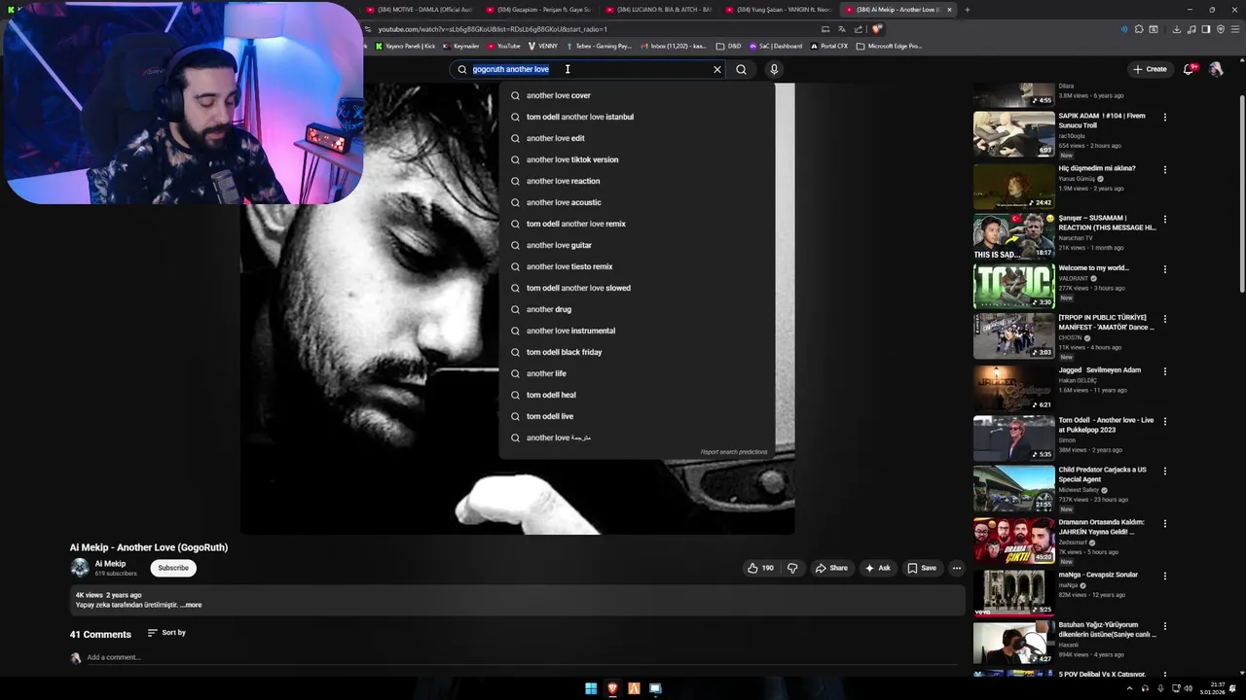Open options for Child Predator Carjacks video

(x=1164, y=472)
